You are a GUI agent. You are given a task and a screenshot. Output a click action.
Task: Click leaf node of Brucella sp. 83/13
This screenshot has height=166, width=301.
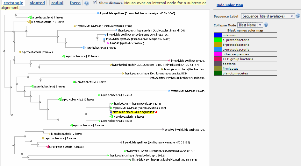click(111, 103)
